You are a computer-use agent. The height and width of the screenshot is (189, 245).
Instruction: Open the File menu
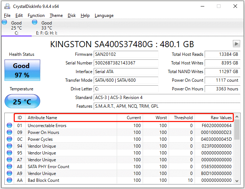(x=7, y=15)
